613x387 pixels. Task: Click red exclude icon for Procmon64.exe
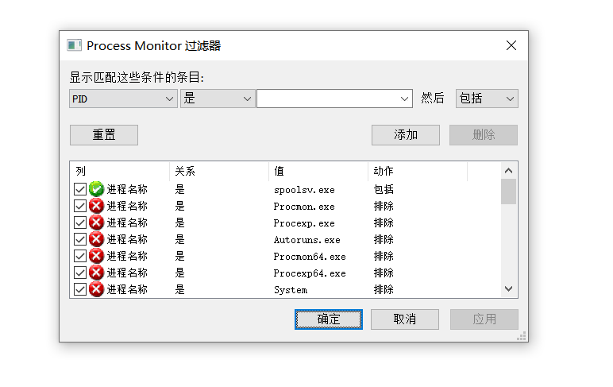(96, 256)
